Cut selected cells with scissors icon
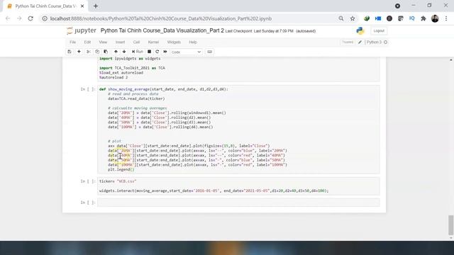Image resolution: width=454 pixels, height=255 pixels. (89, 52)
